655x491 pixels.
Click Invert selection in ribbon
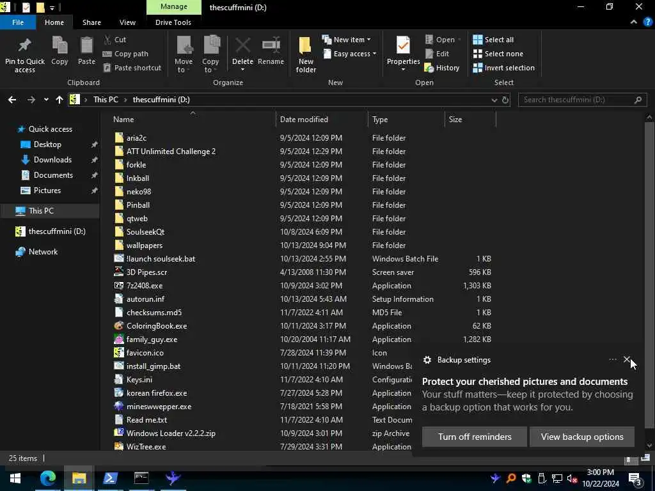click(x=504, y=68)
